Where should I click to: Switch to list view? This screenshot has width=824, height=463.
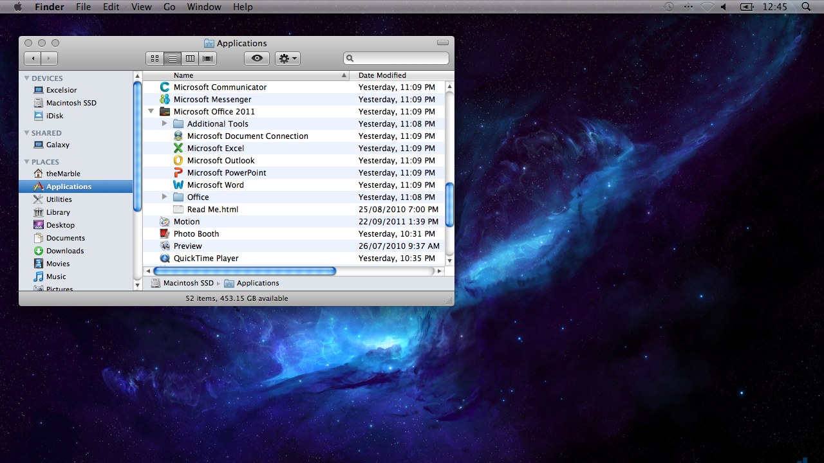(173, 59)
